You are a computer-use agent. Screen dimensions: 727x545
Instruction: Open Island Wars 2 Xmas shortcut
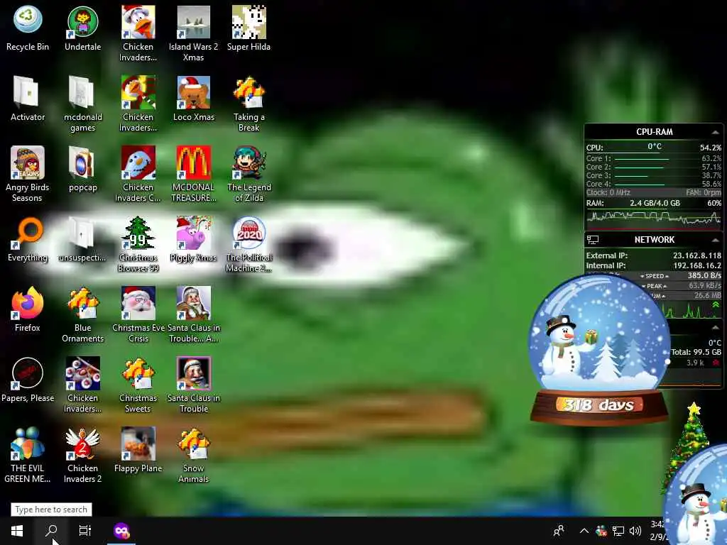193,33
